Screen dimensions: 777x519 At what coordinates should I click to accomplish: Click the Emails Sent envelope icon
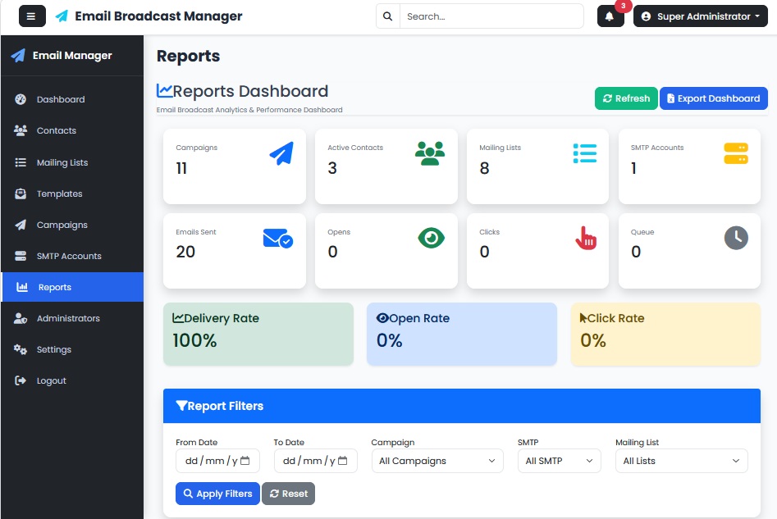tap(278, 238)
